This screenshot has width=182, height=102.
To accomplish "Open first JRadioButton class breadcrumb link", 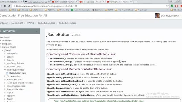I will [x=46, y=23].
